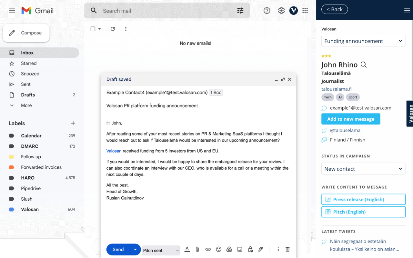Refresh the inbox
Viewport: 413px width, 258px height.
coord(113,29)
